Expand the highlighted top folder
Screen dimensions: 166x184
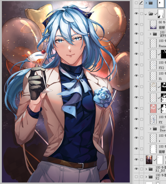pyautogui.click(x=146, y=3)
